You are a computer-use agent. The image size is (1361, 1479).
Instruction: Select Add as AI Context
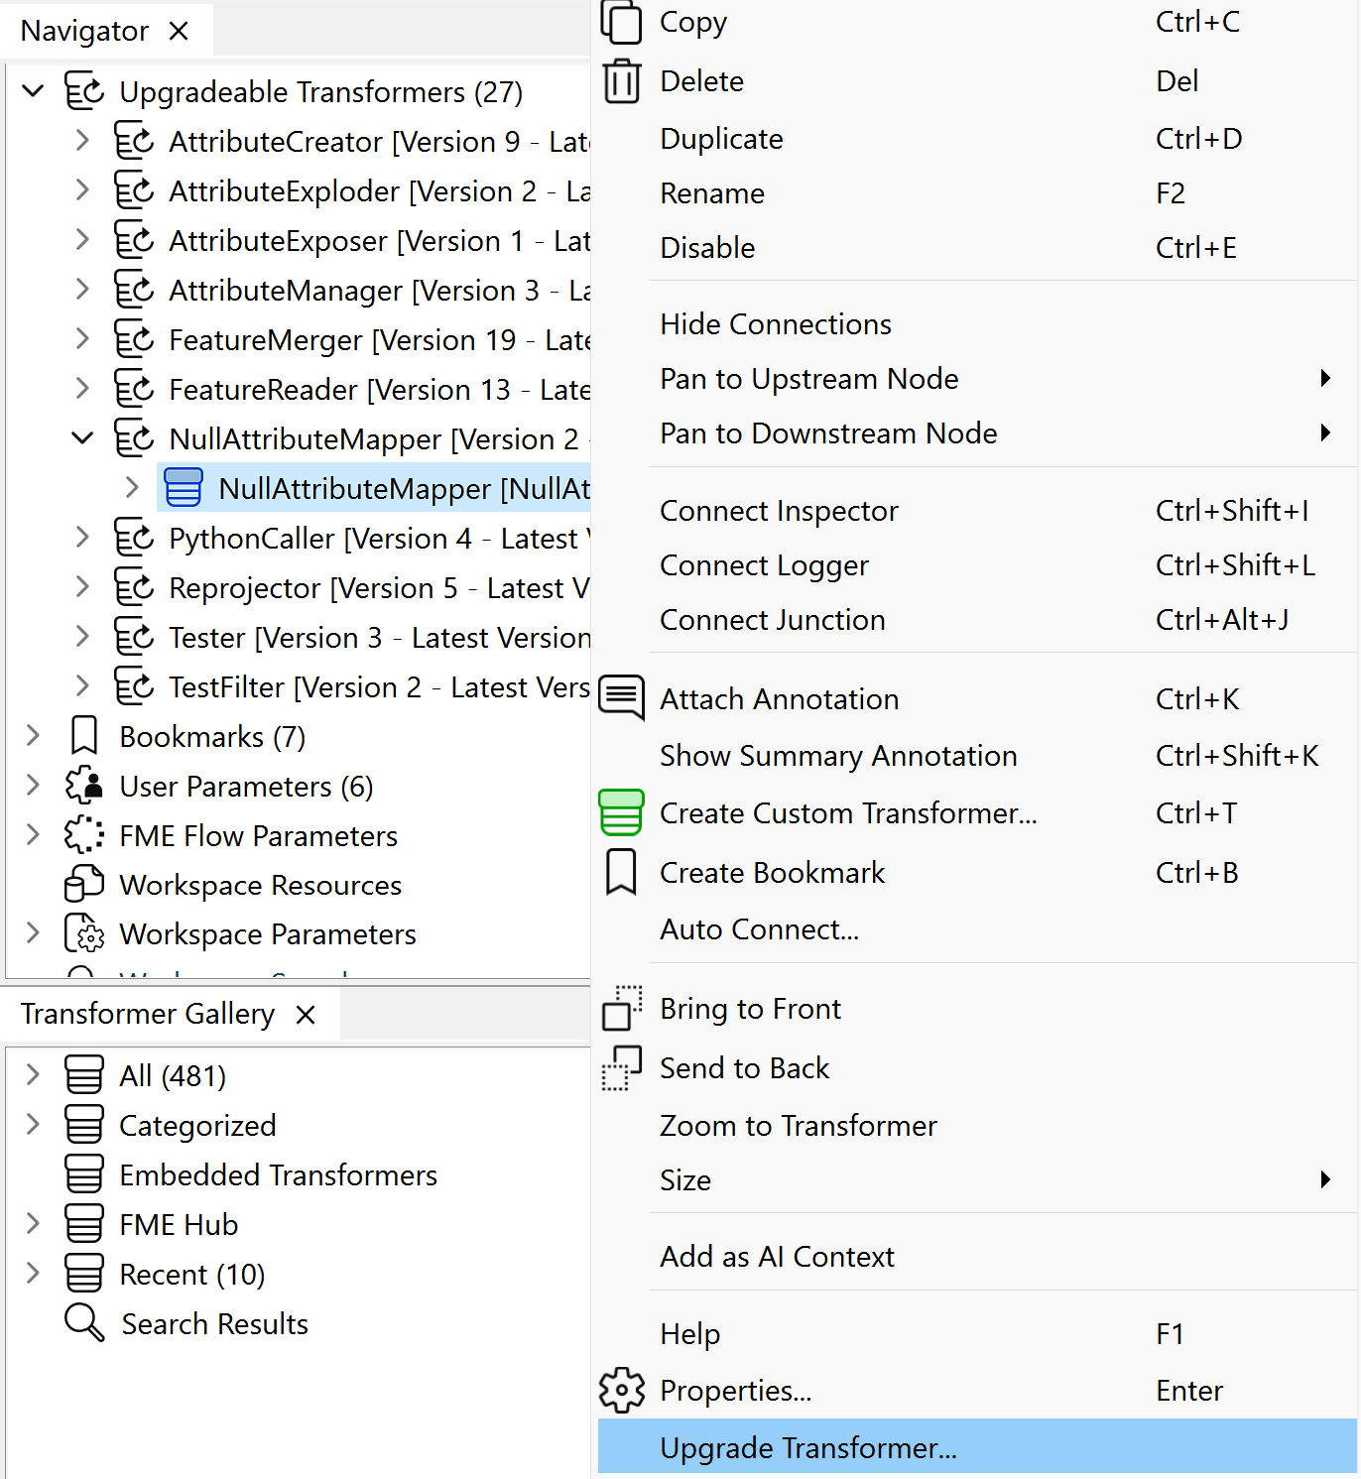click(977, 1257)
